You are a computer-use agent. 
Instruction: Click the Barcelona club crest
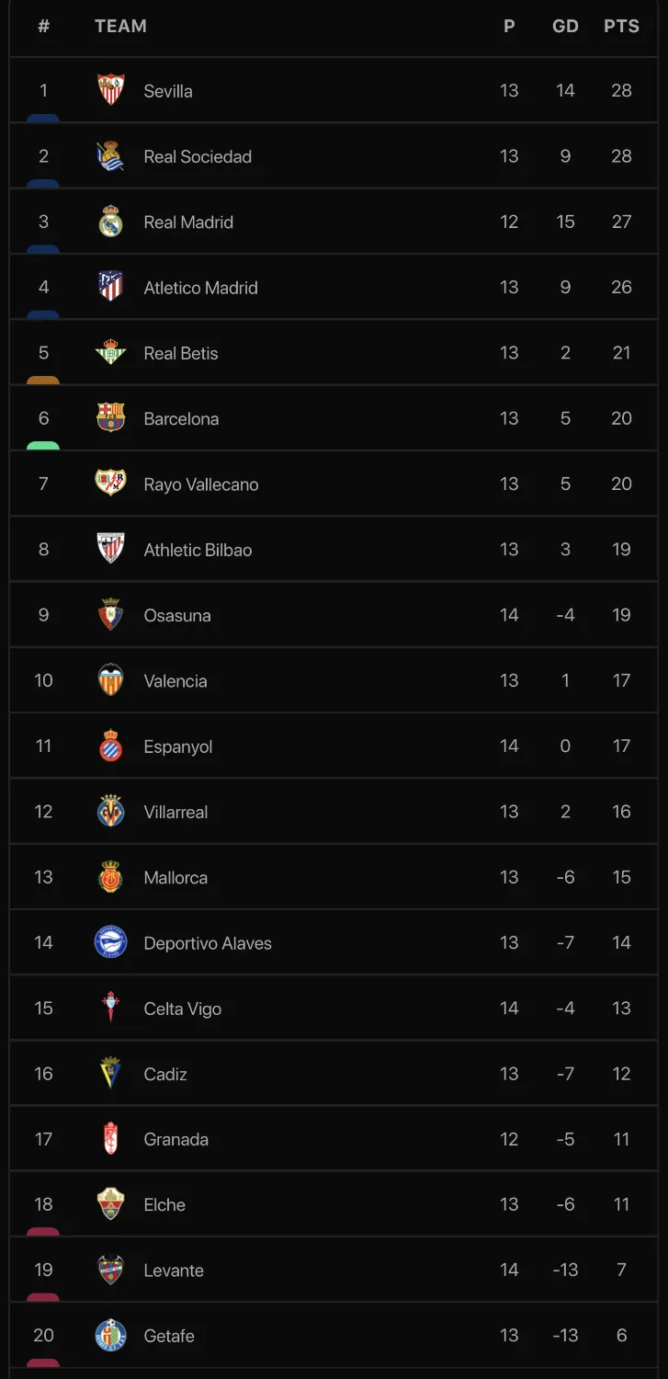click(111, 418)
